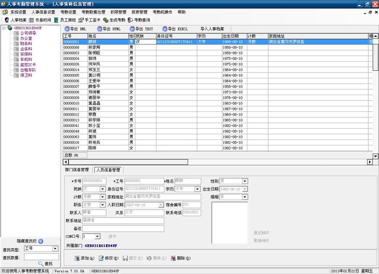Click the 作息时间 toolbar icon
This screenshot has width=379, height=274.
[x=41, y=20]
